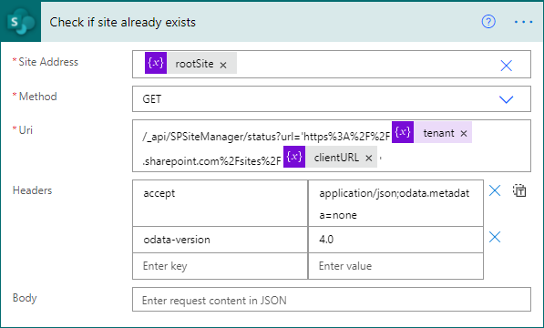This screenshot has height=328, width=544.
Task: Remove the tenant variable token
Action: [464, 134]
